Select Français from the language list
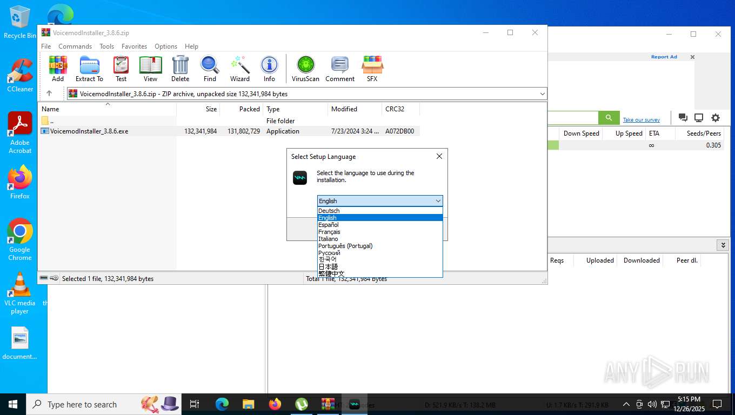The height and width of the screenshot is (415, 735). [380, 232]
